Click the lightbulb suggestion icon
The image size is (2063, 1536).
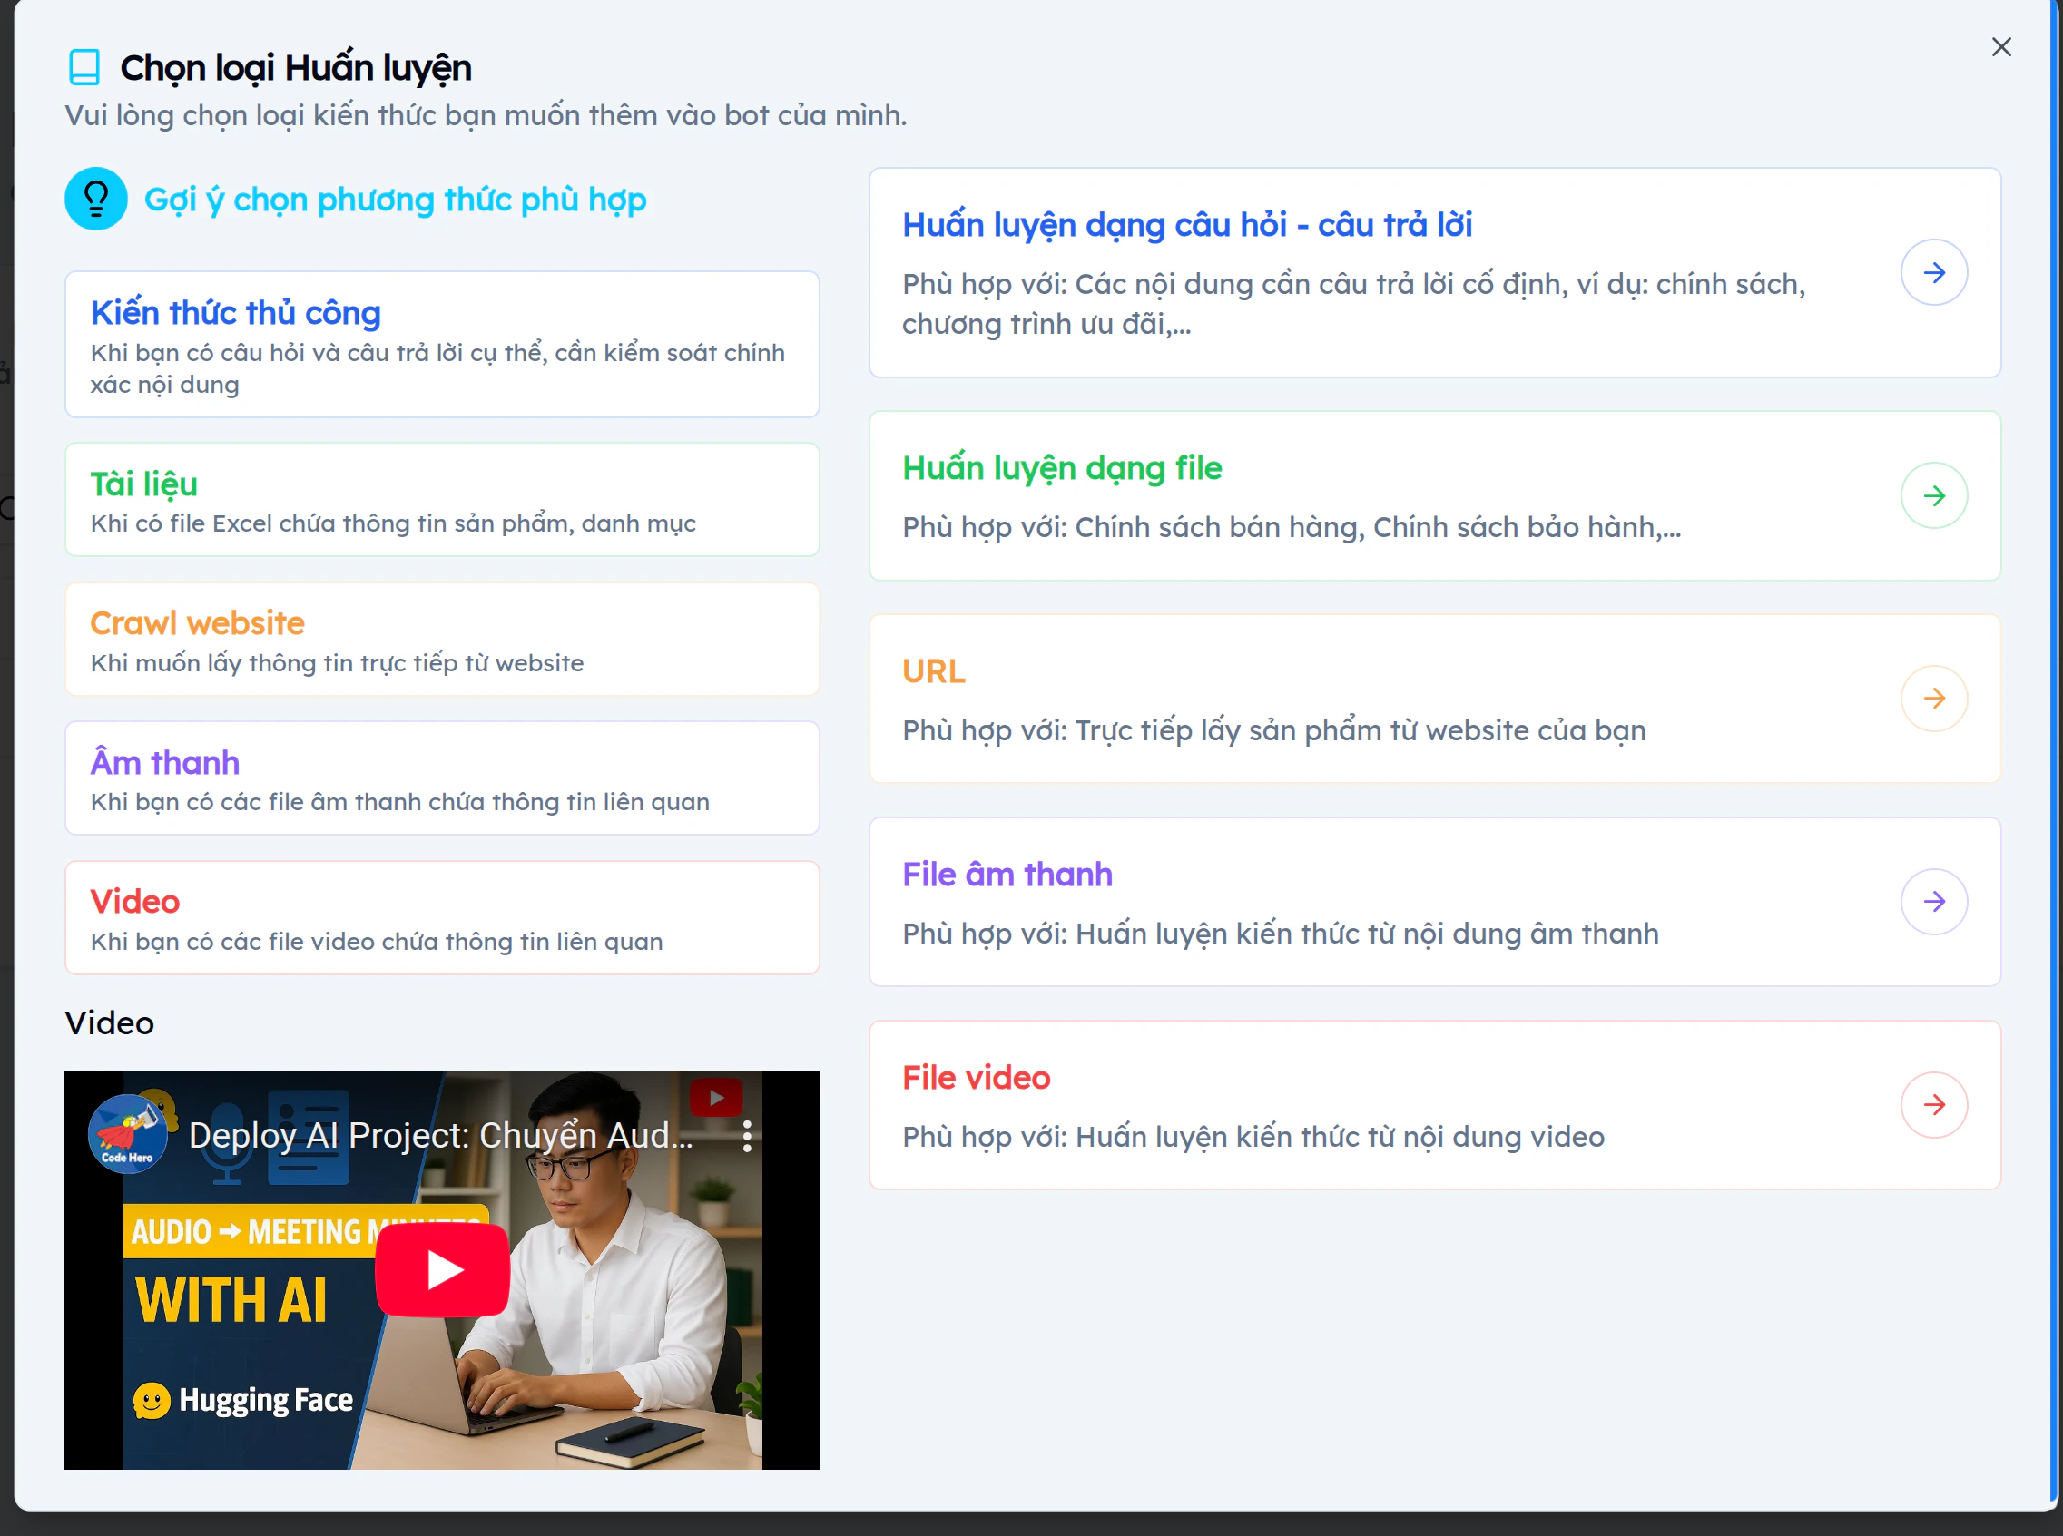click(95, 198)
